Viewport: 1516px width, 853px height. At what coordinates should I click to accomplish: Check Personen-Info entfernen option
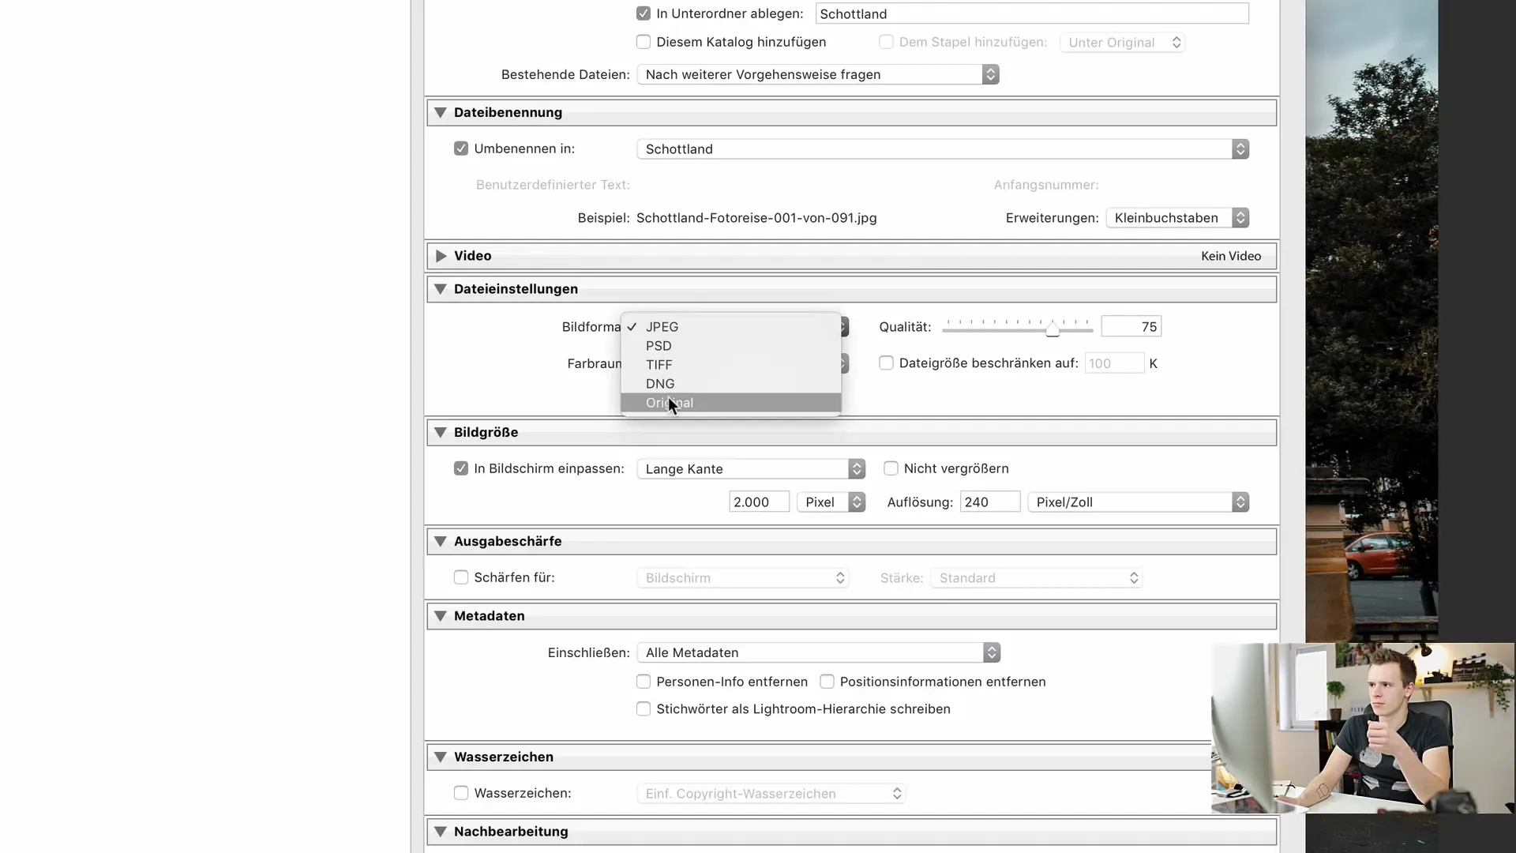tap(644, 682)
